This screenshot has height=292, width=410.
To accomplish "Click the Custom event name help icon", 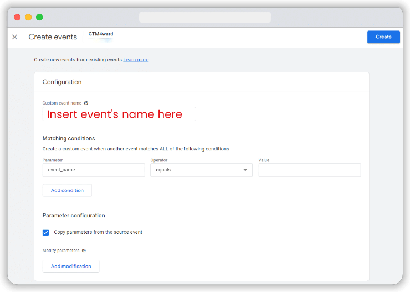I will tap(86, 103).
